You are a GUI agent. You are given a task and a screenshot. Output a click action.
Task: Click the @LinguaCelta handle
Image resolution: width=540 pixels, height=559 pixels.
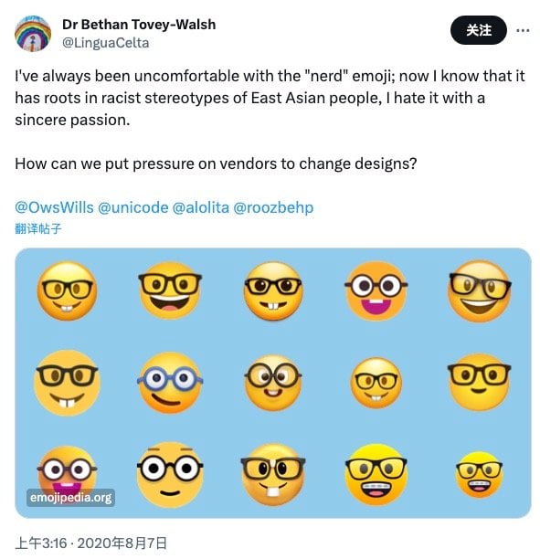[x=106, y=43]
